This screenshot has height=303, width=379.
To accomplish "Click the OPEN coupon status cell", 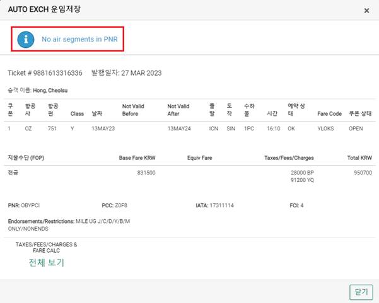I will [x=356, y=129].
